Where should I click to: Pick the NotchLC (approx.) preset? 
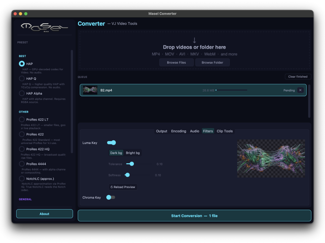point(22,178)
